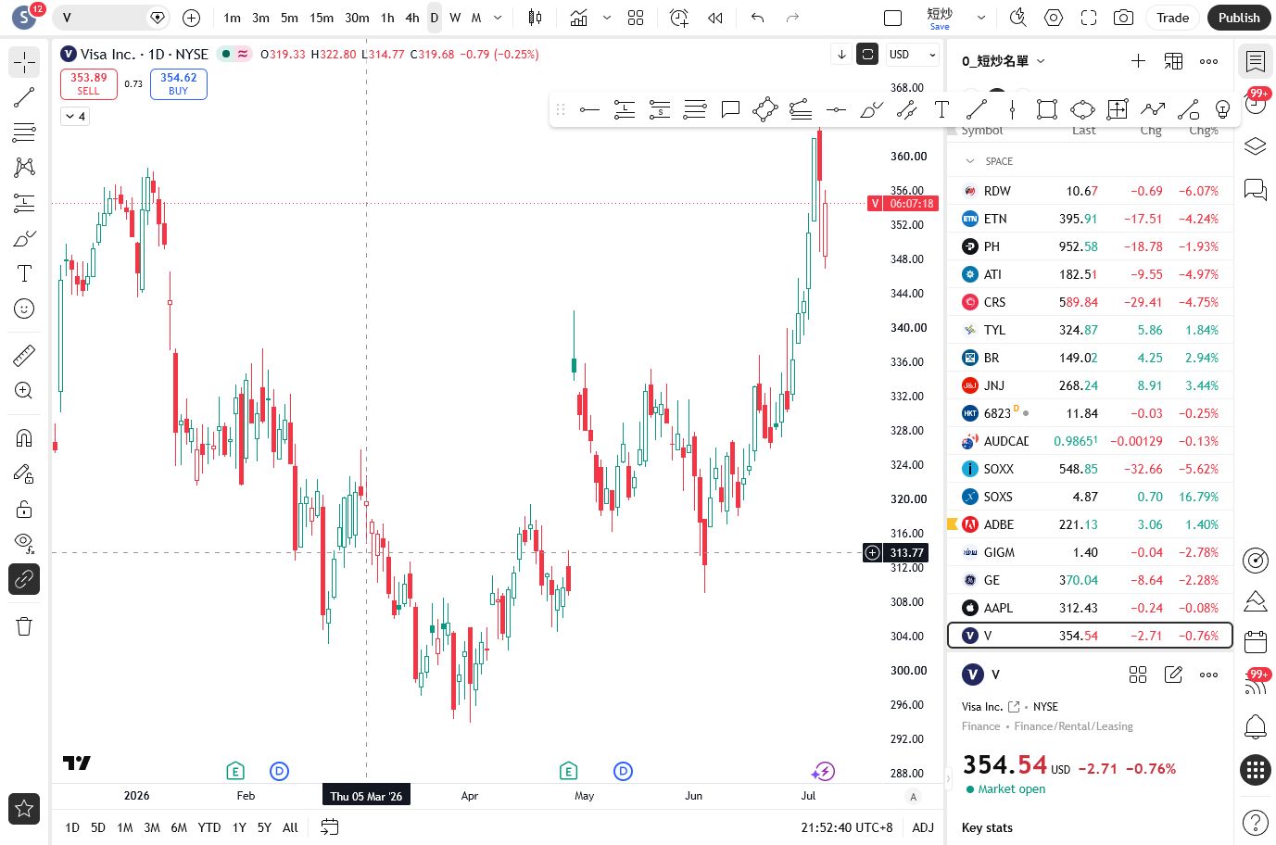Collapse the indicator legend showing 4
Viewport: 1276px width, 845px height.
click(75, 116)
